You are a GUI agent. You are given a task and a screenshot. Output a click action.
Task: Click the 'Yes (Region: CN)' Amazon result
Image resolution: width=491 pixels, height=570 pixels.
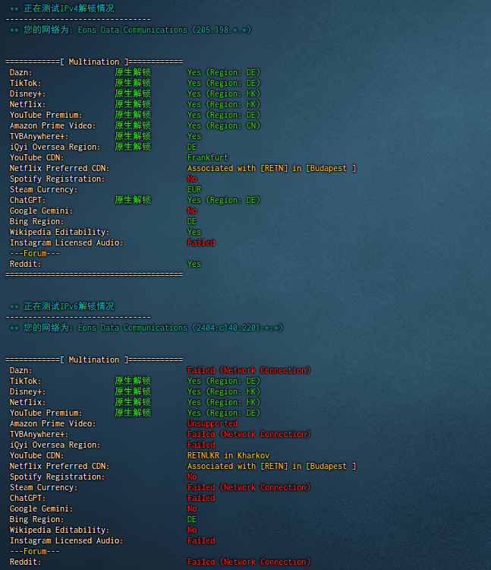(224, 125)
